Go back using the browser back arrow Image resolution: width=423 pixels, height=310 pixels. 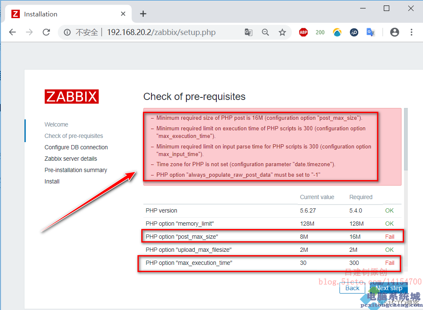tap(13, 32)
